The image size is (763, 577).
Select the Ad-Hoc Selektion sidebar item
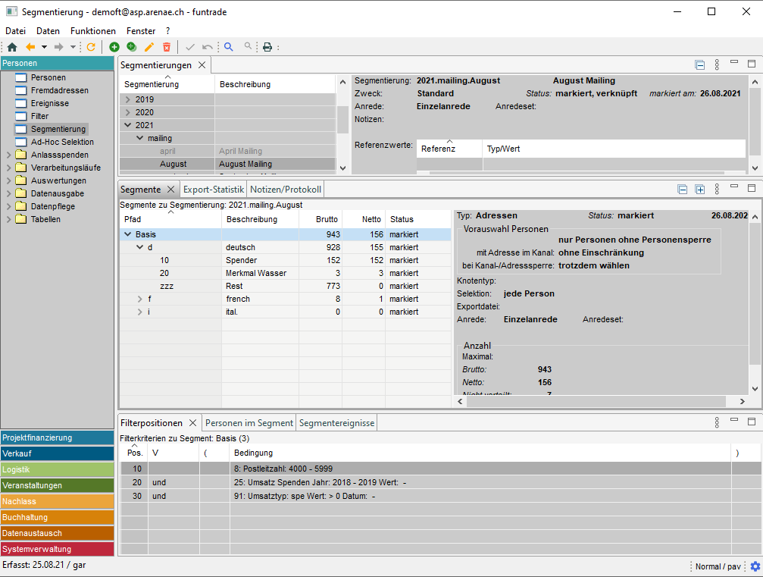coord(62,142)
